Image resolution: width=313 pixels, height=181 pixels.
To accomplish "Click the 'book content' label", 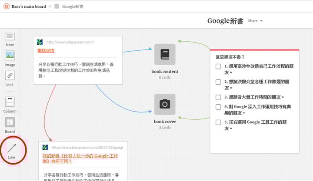I will click(x=165, y=71).
